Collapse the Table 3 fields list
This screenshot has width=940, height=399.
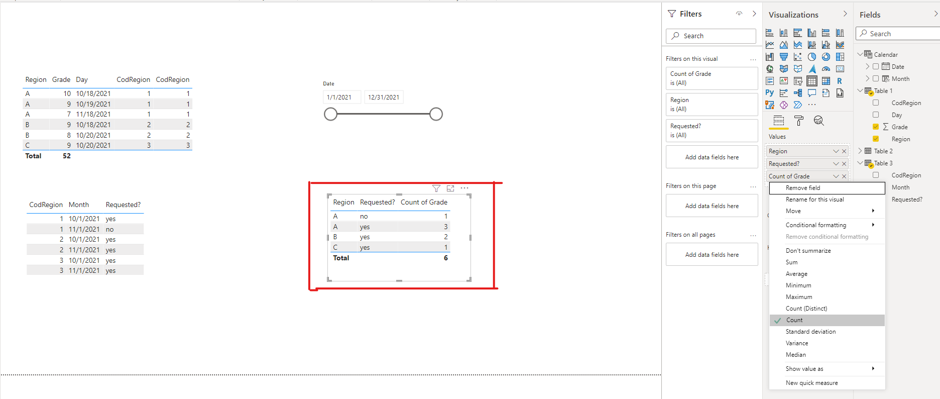pyautogui.click(x=860, y=163)
